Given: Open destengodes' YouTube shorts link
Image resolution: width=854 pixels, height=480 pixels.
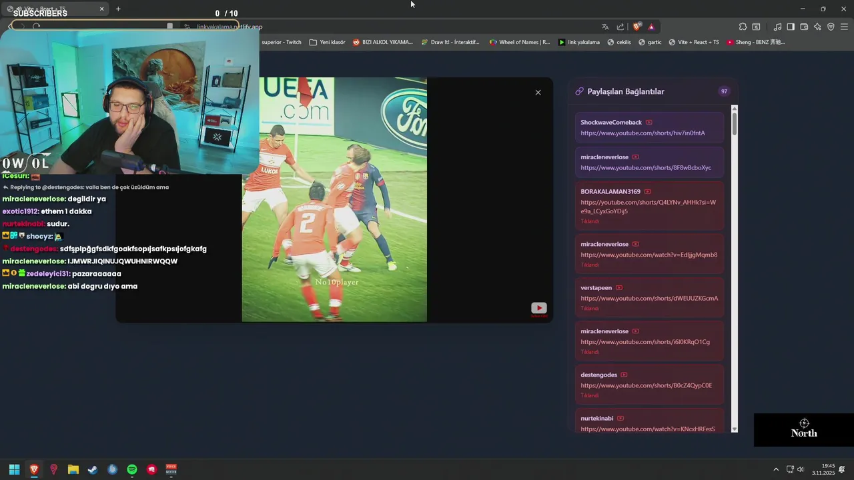Looking at the screenshot, I should click(646, 385).
